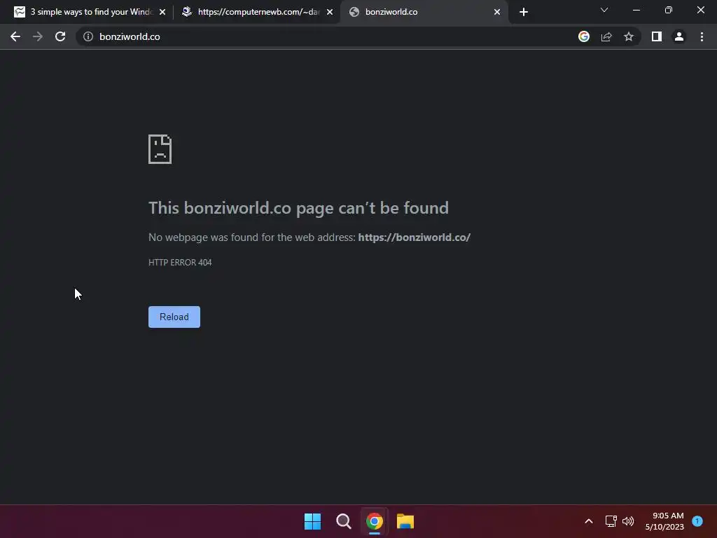Open File Explorer from taskbar
The image size is (717, 538).
tap(405, 521)
